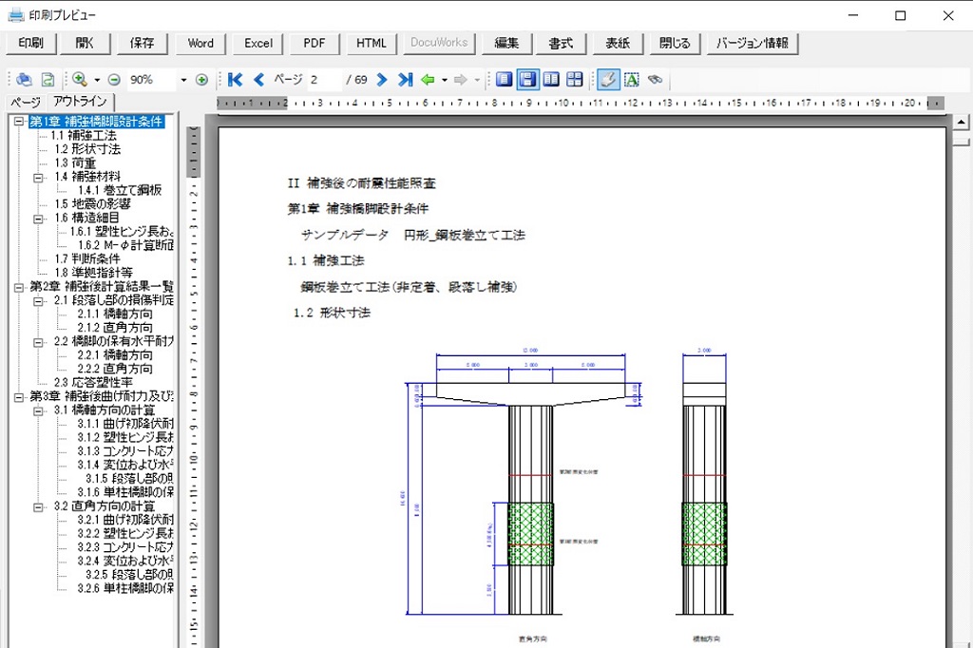
Task: Select outline item 3.2.6 単柱橋脚
Action: (x=125, y=588)
